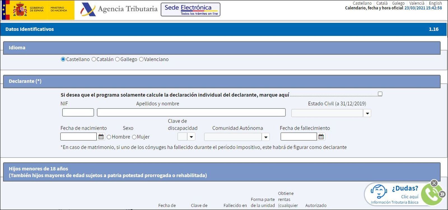Switch site language to Valencià
448x210 pixels.
point(417,3)
